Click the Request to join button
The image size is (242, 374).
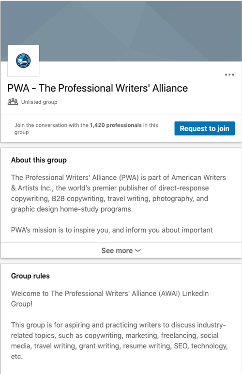(205, 128)
